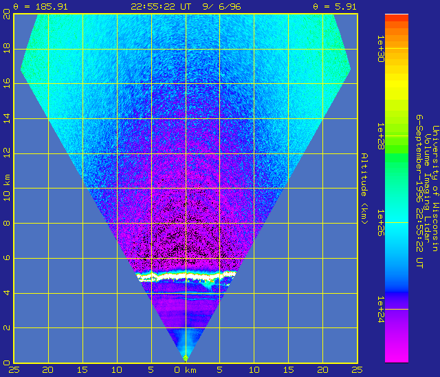Click the θ = 185.91 angle label
440x377 pixels.
41,6
